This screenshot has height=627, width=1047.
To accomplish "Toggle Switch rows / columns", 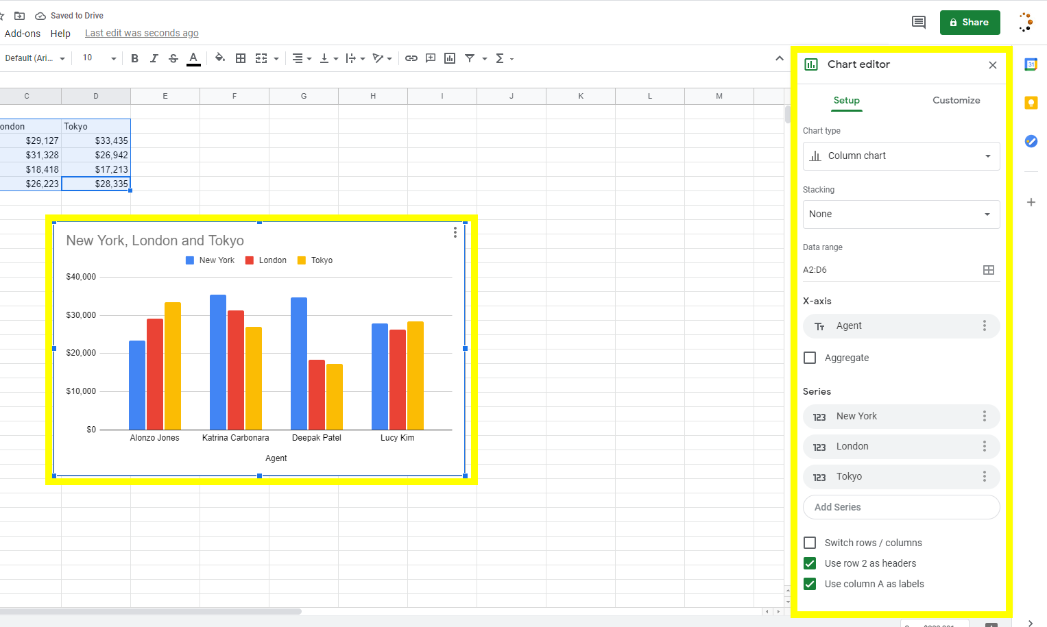I will 810,542.
